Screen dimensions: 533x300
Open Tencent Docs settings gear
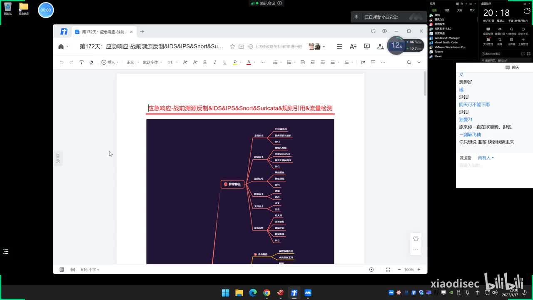384,31
